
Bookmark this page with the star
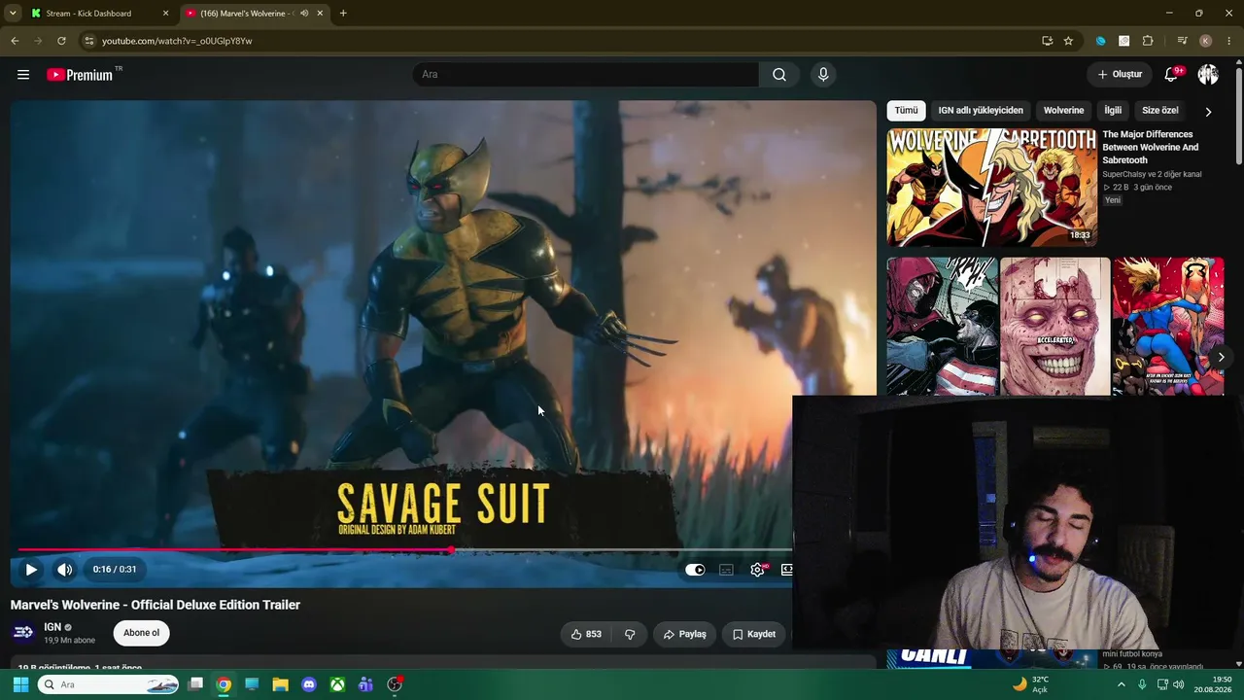point(1068,41)
